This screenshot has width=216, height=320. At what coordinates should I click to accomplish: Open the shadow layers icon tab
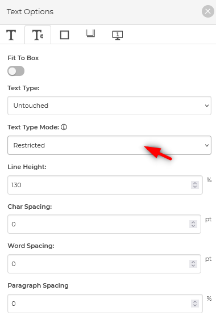pyautogui.click(x=90, y=33)
